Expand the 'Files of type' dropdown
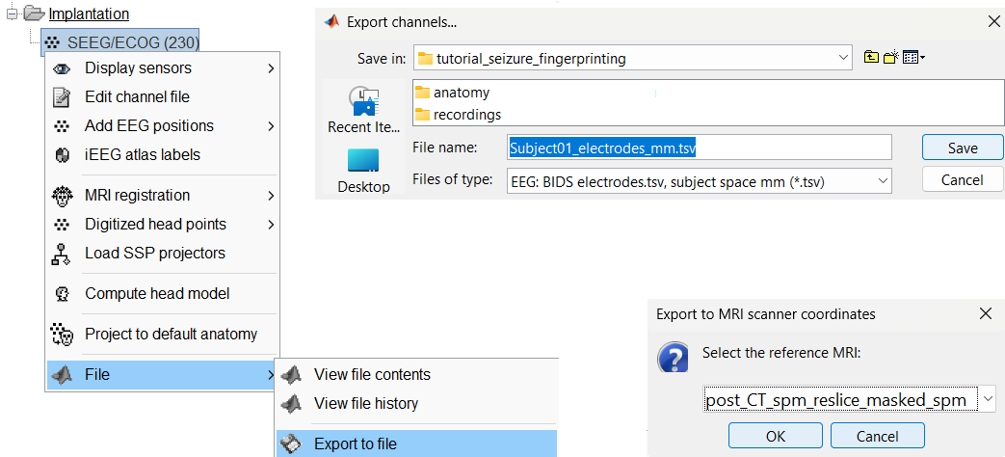 pos(882,180)
